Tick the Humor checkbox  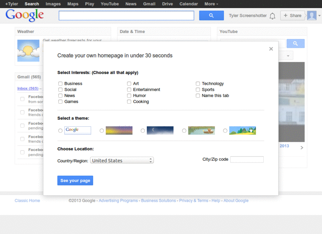[129, 96]
